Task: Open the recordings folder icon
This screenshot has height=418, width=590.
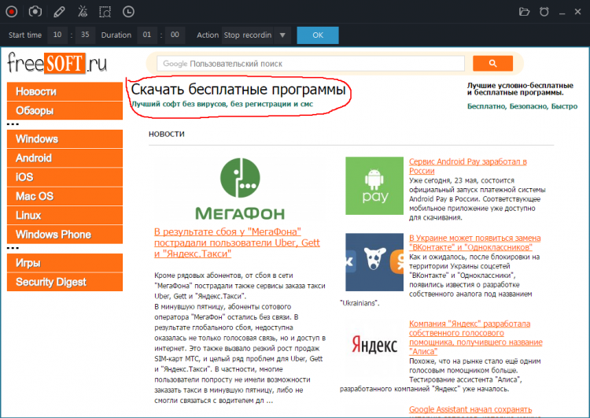Action: (x=524, y=12)
